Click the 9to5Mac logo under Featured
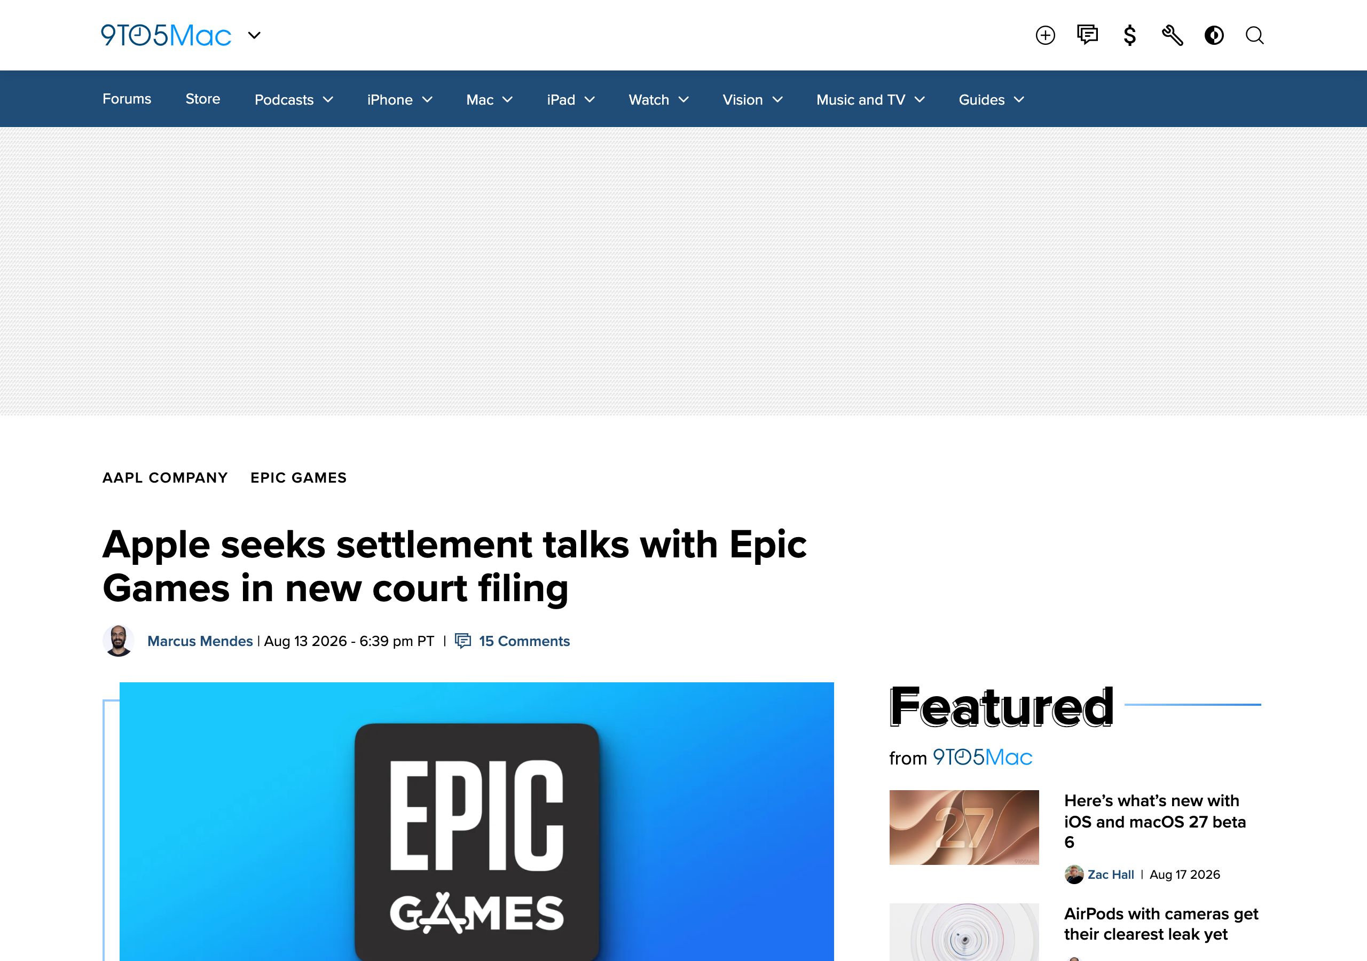Viewport: 1367px width, 961px height. click(983, 758)
